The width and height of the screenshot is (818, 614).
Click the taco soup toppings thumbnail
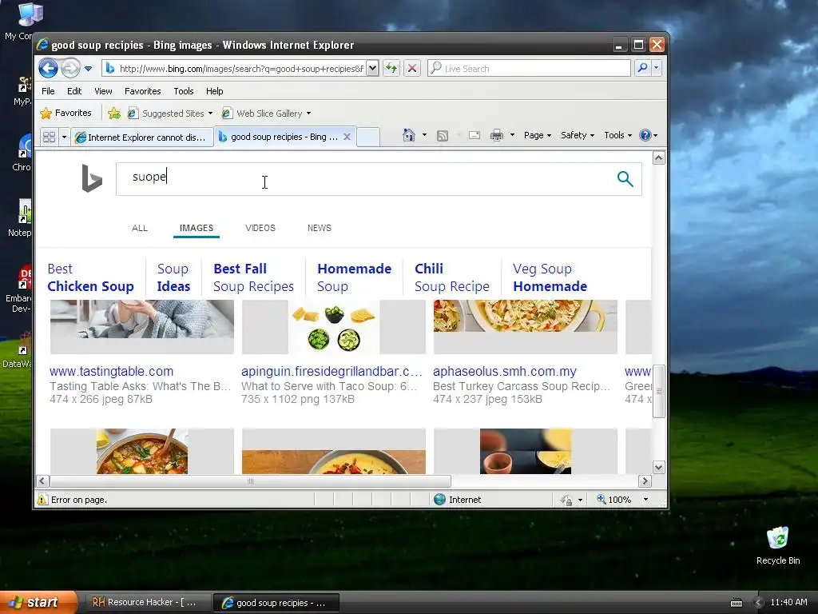(334, 327)
